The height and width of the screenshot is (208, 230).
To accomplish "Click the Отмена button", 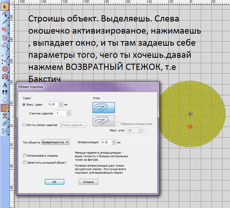I will [x=88, y=182].
